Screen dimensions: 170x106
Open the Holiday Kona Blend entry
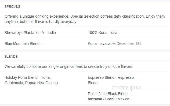31,80
